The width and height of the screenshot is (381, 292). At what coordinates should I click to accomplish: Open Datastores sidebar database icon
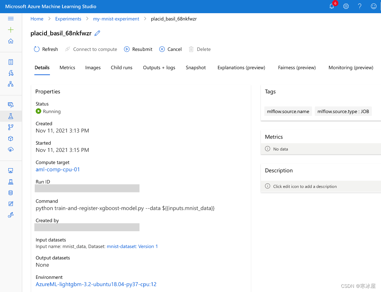point(11,193)
